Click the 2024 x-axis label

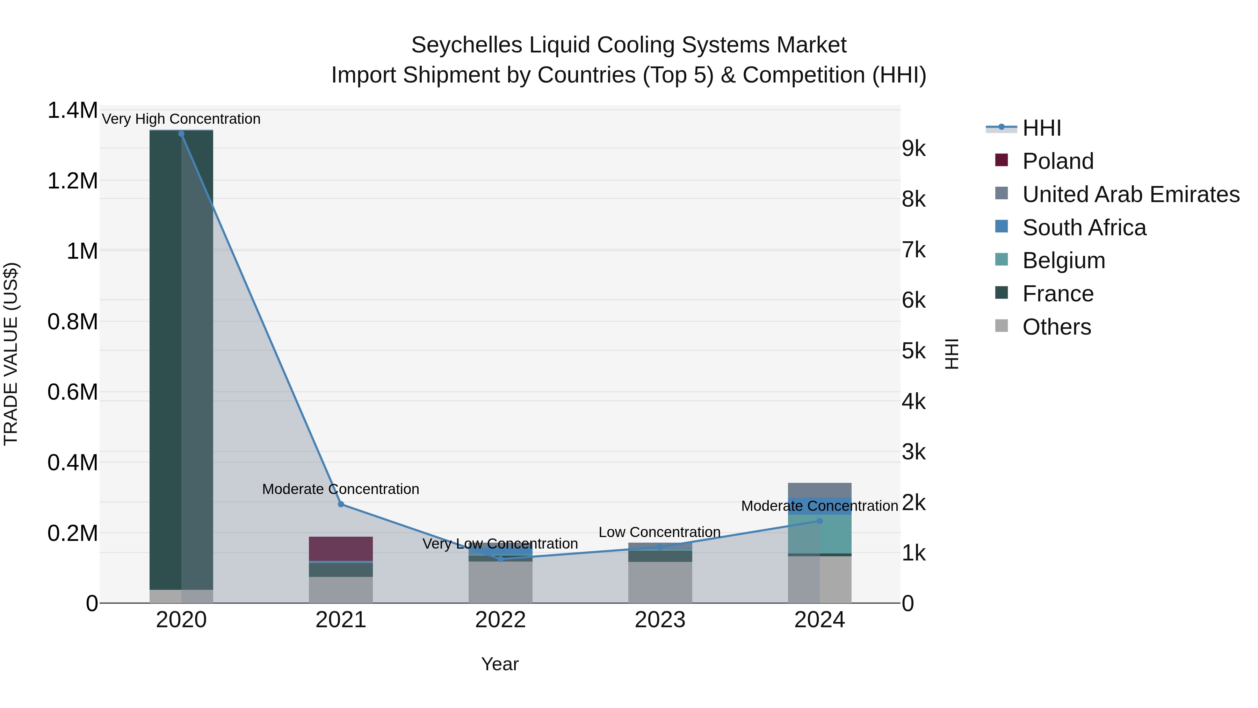pyautogui.click(x=819, y=620)
